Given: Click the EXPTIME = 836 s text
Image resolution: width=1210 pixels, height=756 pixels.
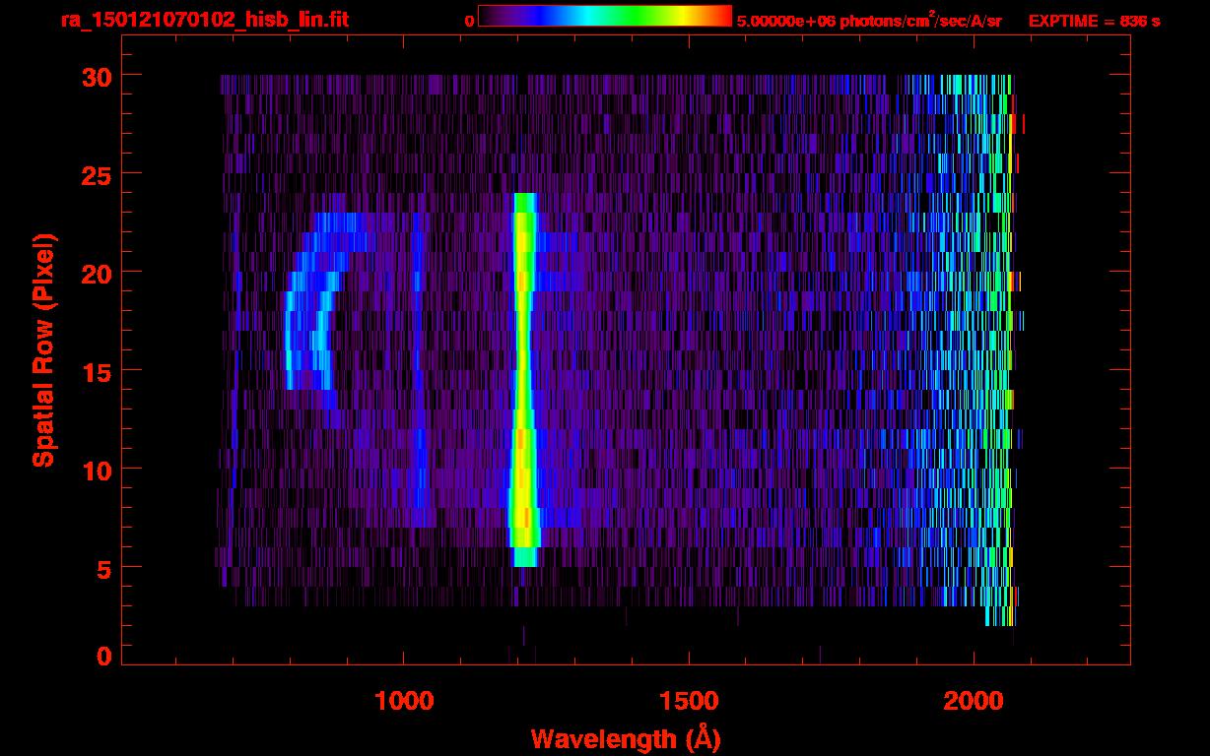Looking at the screenshot, I should coord(1094,21).
